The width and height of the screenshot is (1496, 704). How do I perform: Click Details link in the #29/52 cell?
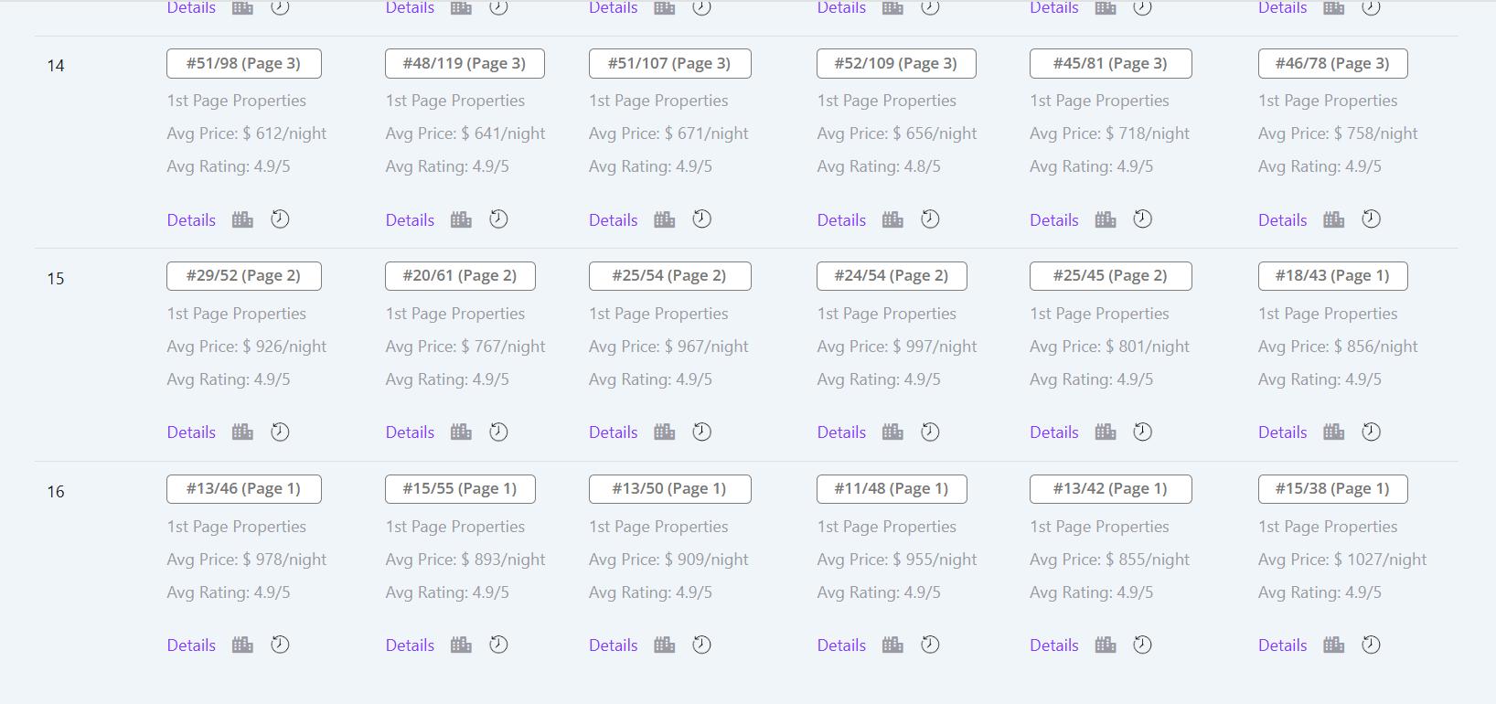191,432
